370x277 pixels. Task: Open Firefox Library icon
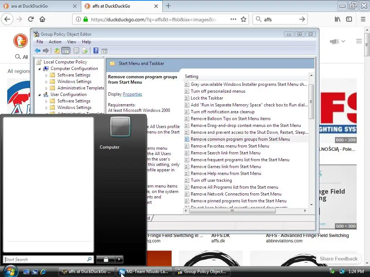337,19
